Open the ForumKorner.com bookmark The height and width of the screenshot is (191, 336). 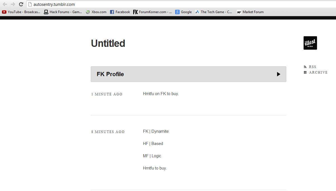pos(152,12)
